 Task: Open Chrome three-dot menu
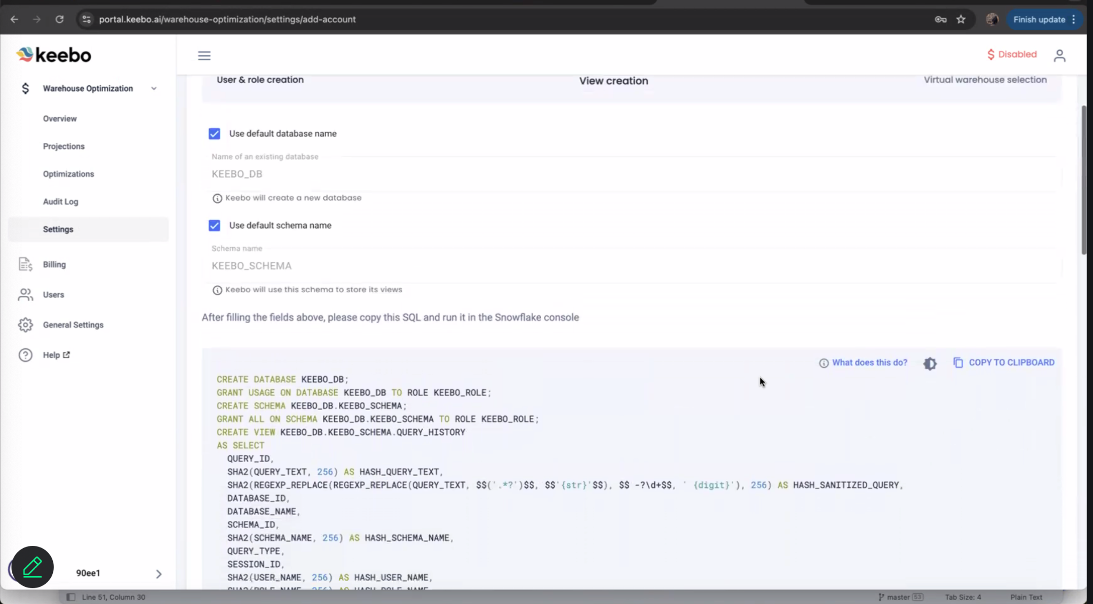[1073, 19]
